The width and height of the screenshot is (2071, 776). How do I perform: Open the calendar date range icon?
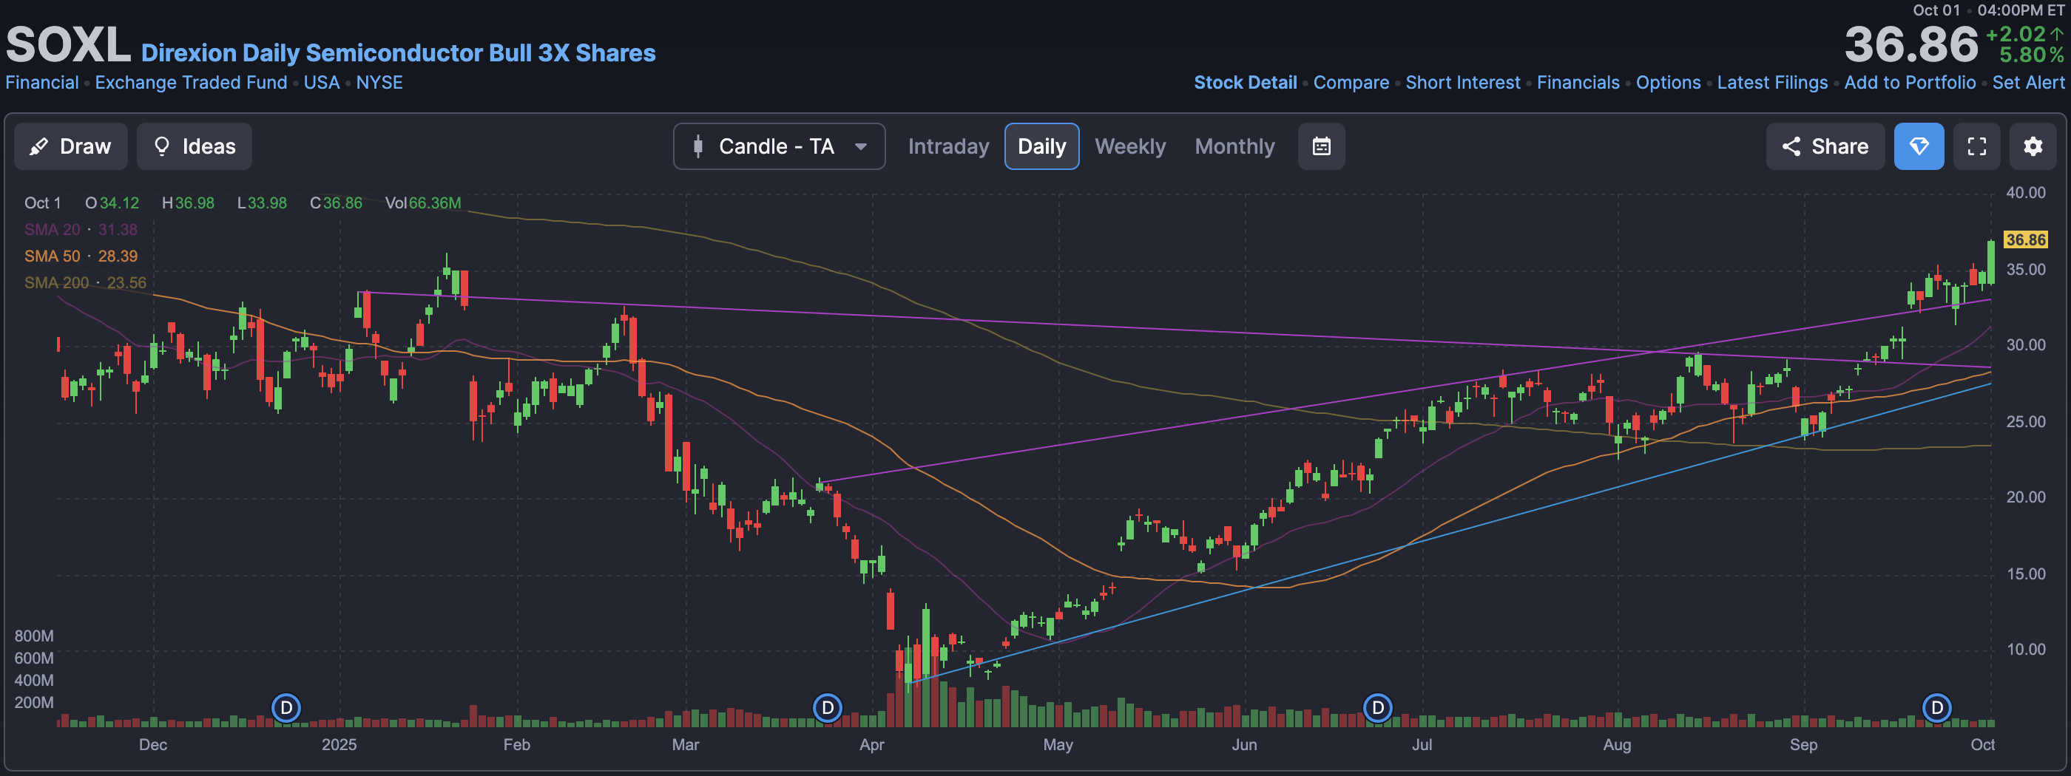click(x=1321, y=146)
